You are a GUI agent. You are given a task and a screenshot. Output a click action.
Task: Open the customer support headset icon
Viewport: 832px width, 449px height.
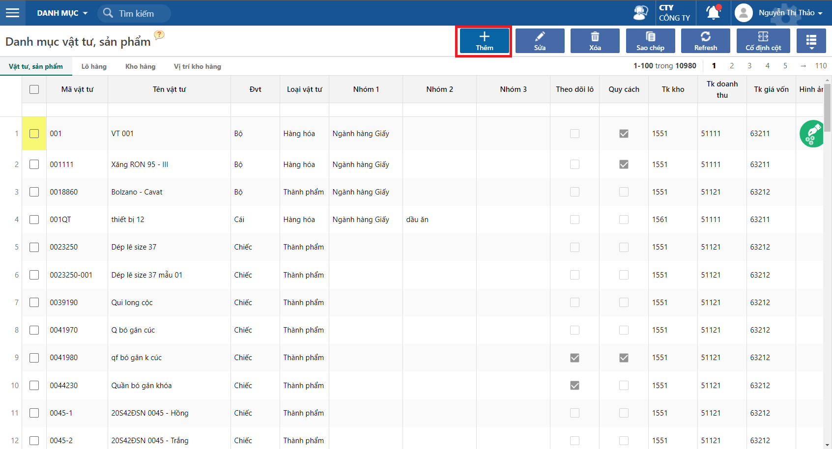(x=640, y=13)
